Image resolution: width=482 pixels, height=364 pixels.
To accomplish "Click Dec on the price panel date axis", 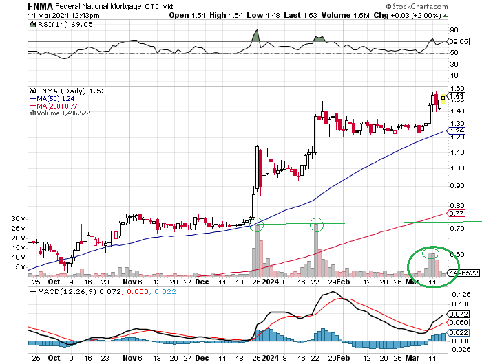I will pos(202,282).
